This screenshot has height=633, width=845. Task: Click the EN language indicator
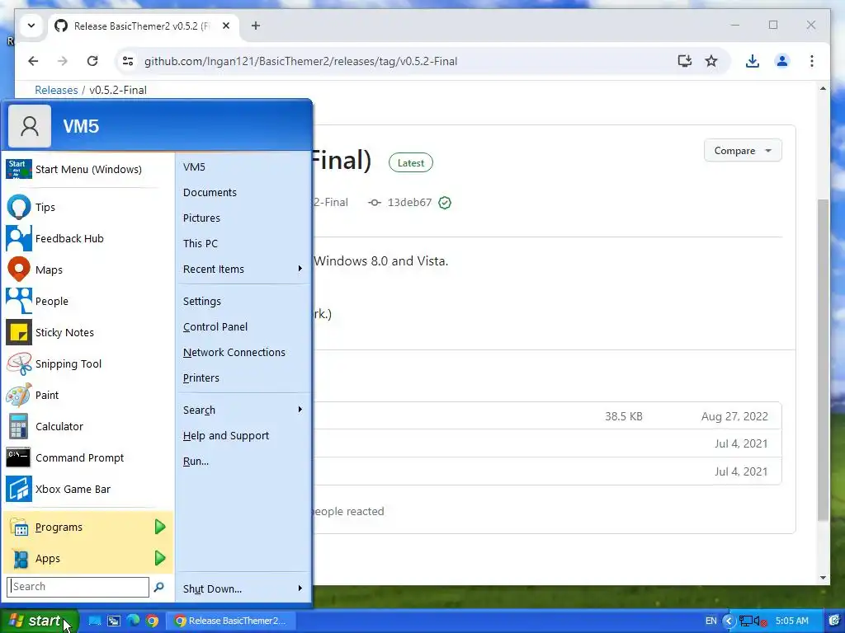[710, 621]
